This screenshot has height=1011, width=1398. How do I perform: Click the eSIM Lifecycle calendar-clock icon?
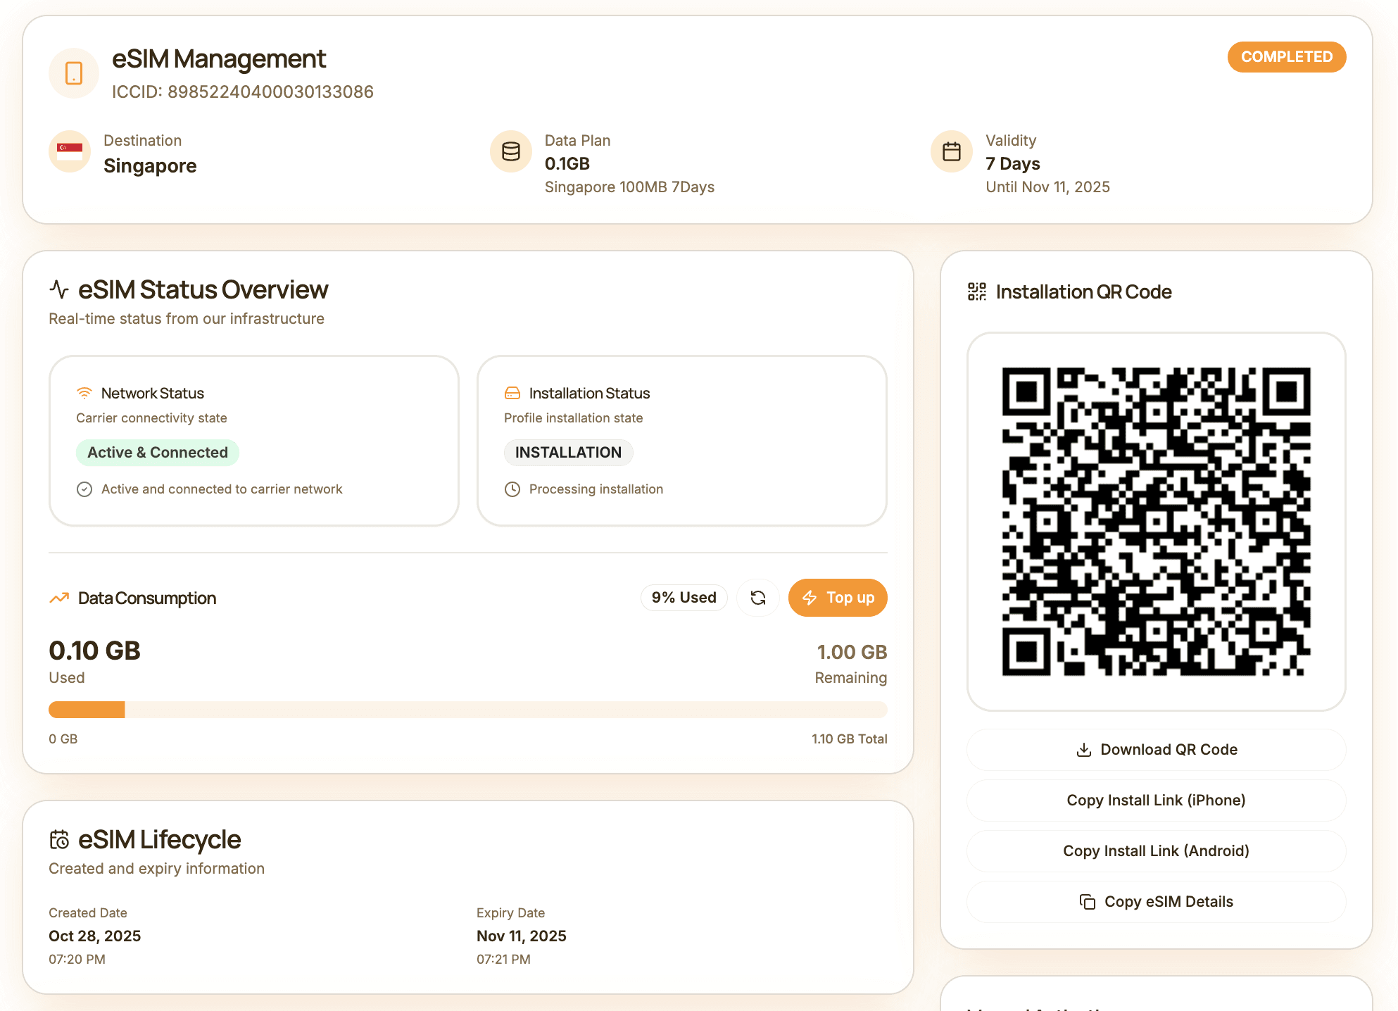coord(59,839)
